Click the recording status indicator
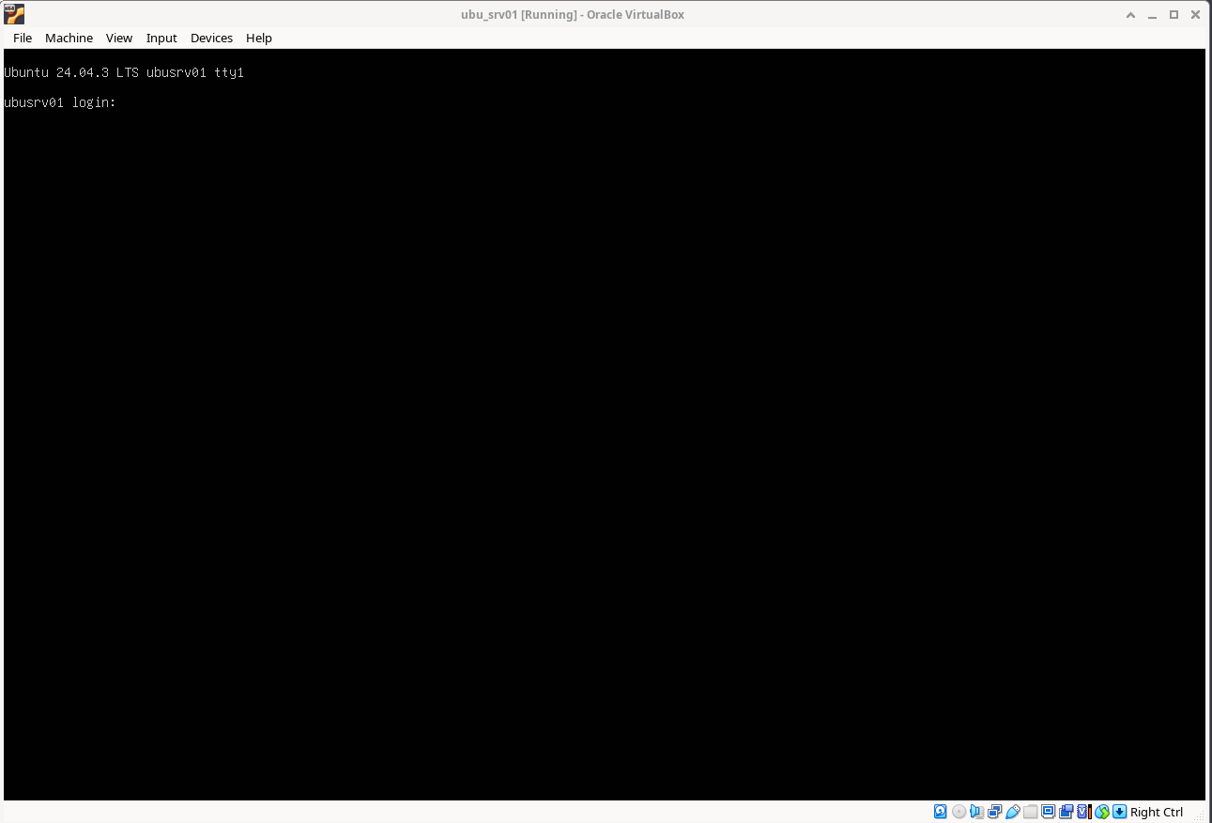Image resolution: width=1212 pixels, height=823 pixels. (x=1066, y=812)
